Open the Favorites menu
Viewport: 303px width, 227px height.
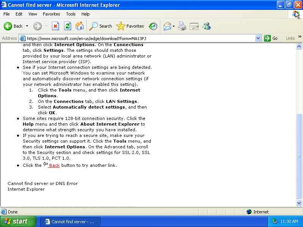tap(52, 14)
